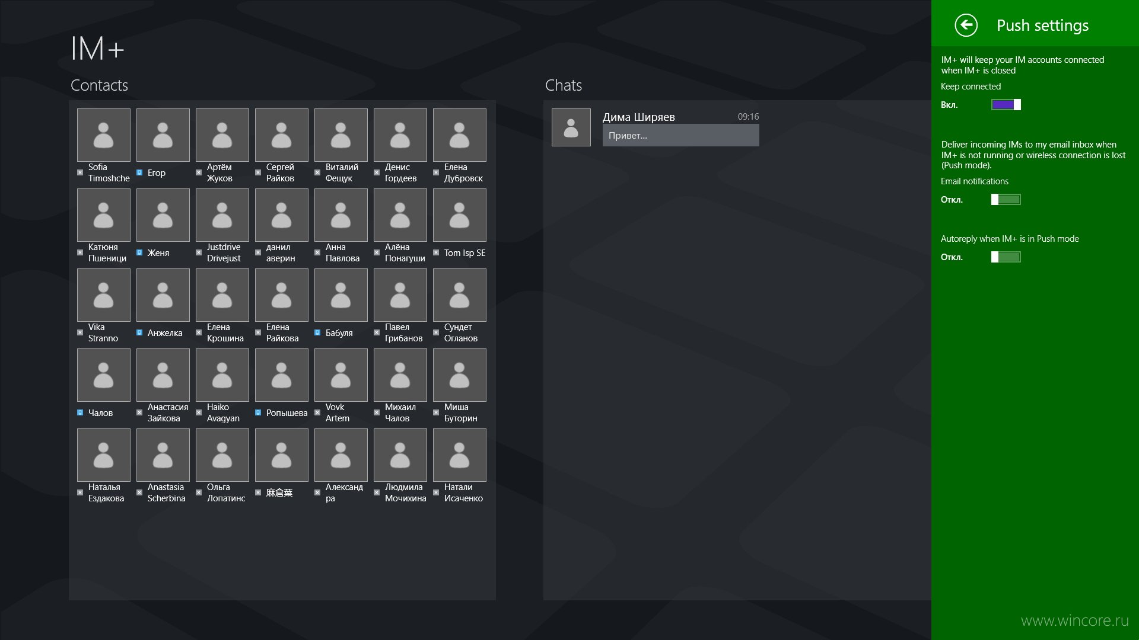Click the Chats section heading
This screenshot has height=640, width=1139.
564,85
